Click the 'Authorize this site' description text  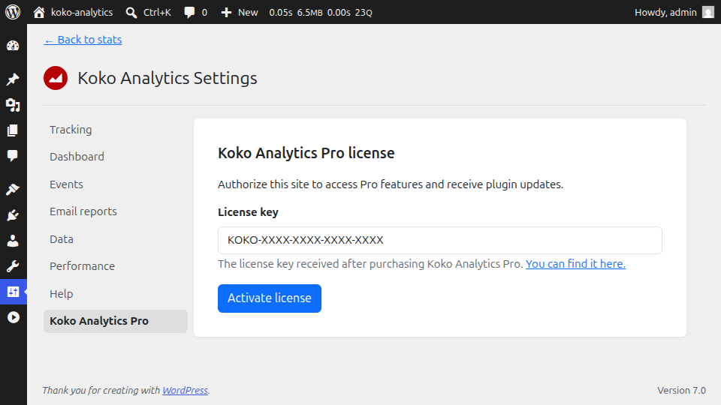click(x=391, y=184)
